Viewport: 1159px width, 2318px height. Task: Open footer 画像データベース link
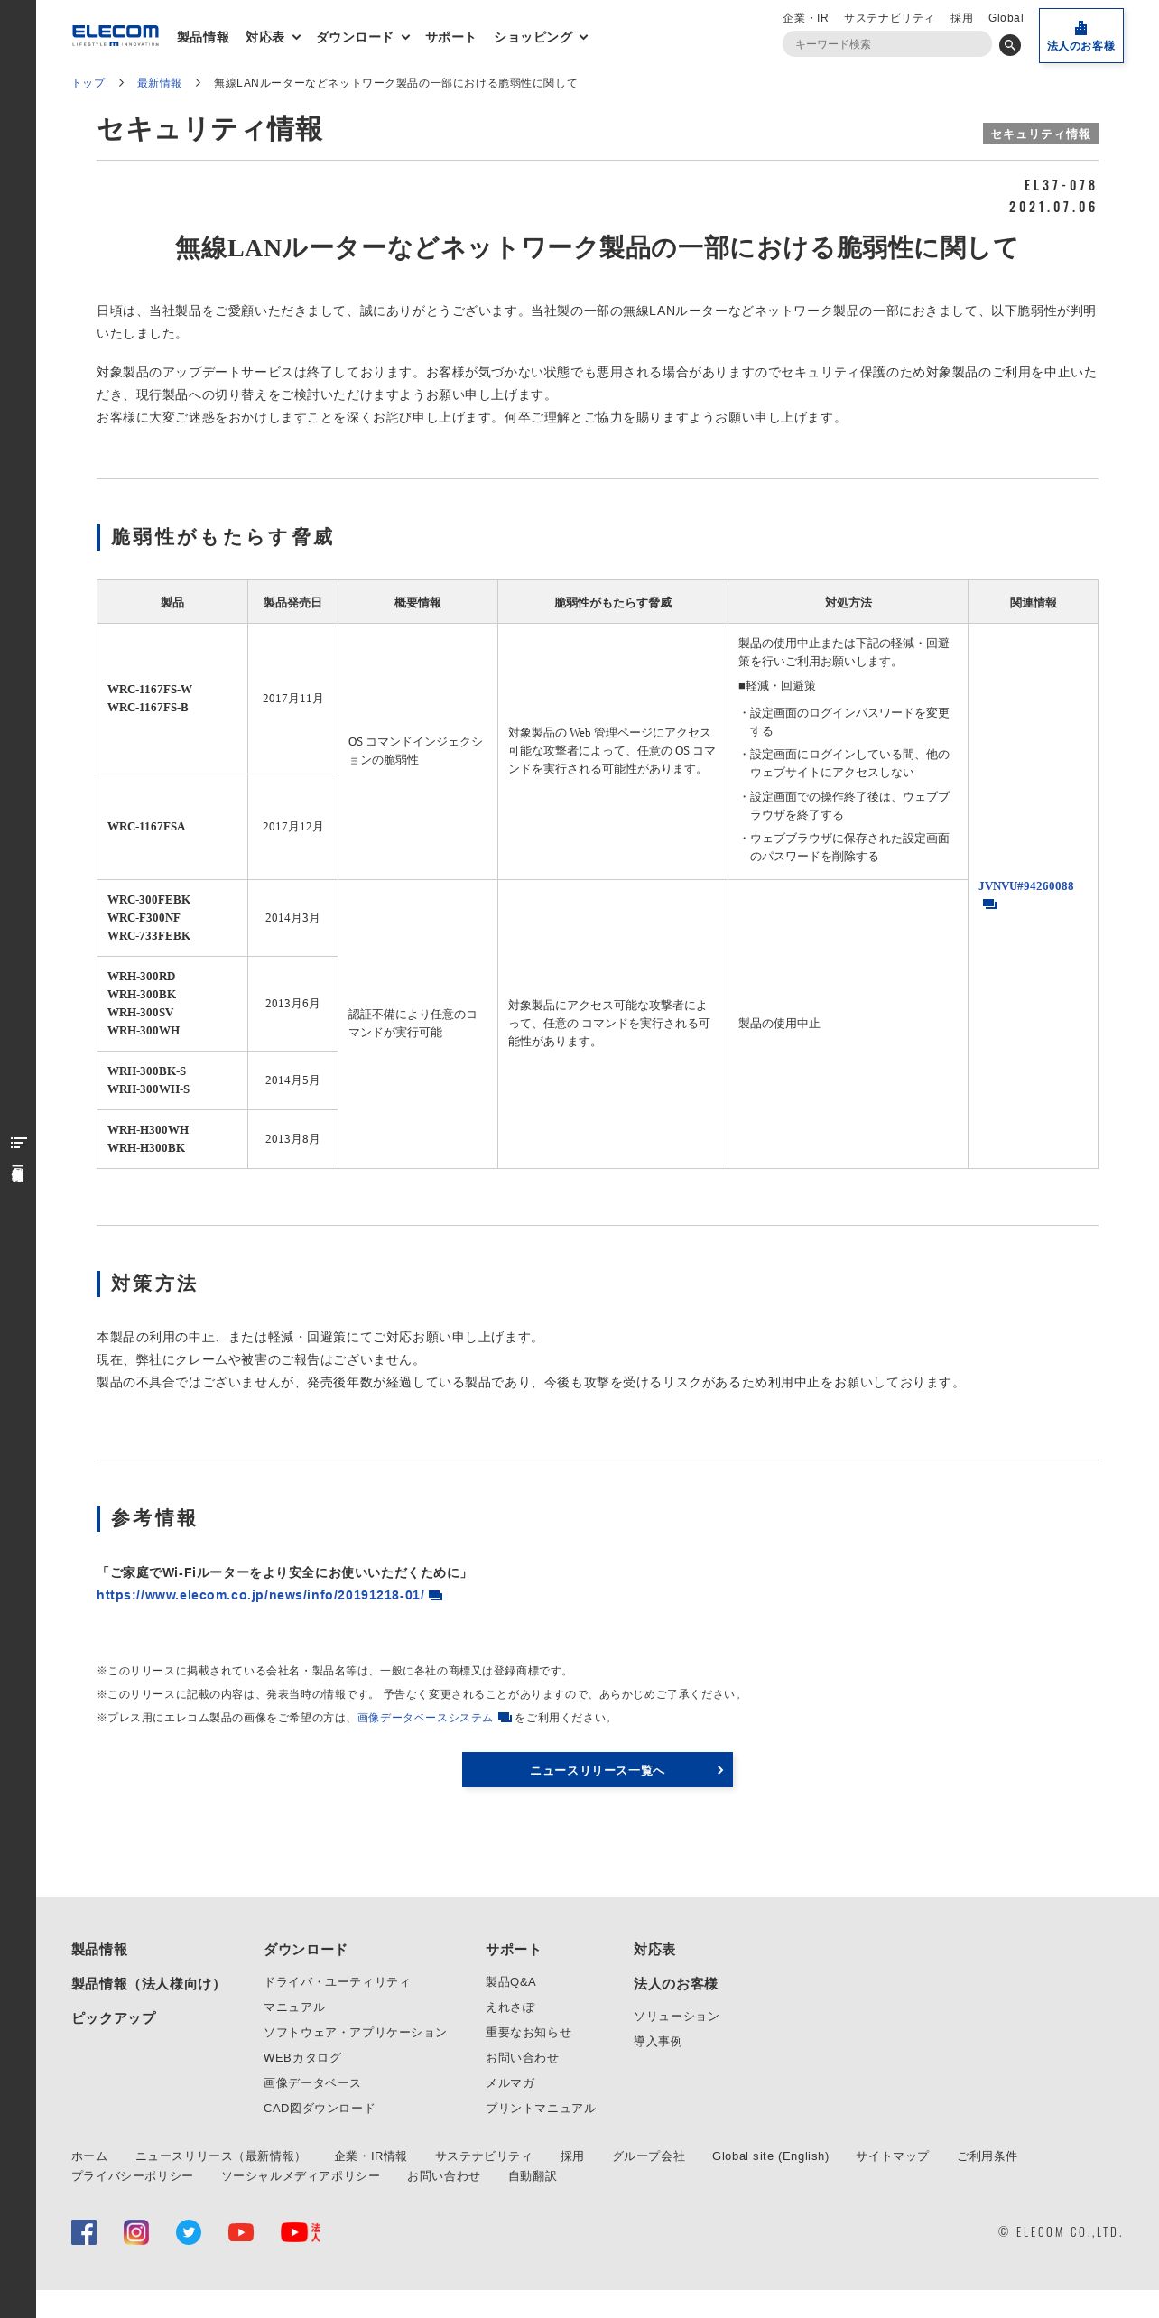(x=311, y=2082)
